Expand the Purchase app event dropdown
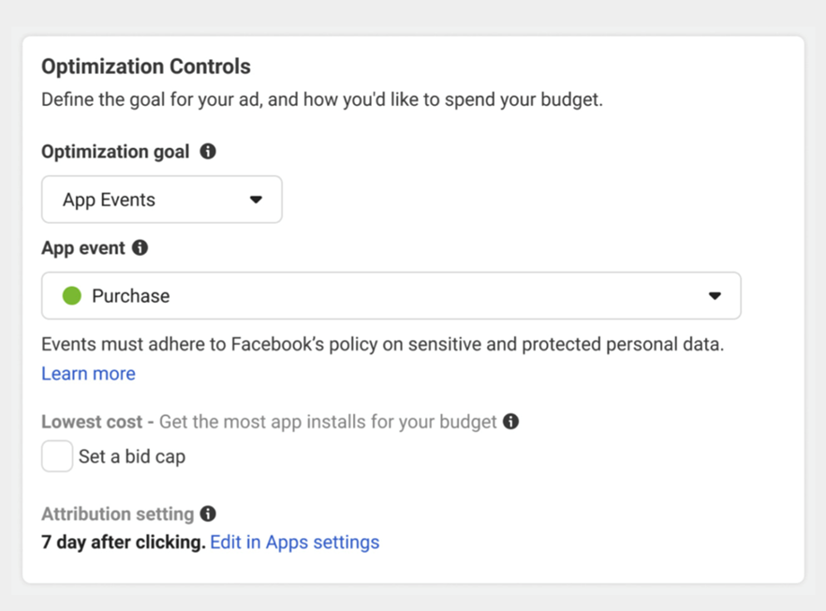 coord(391,296)
